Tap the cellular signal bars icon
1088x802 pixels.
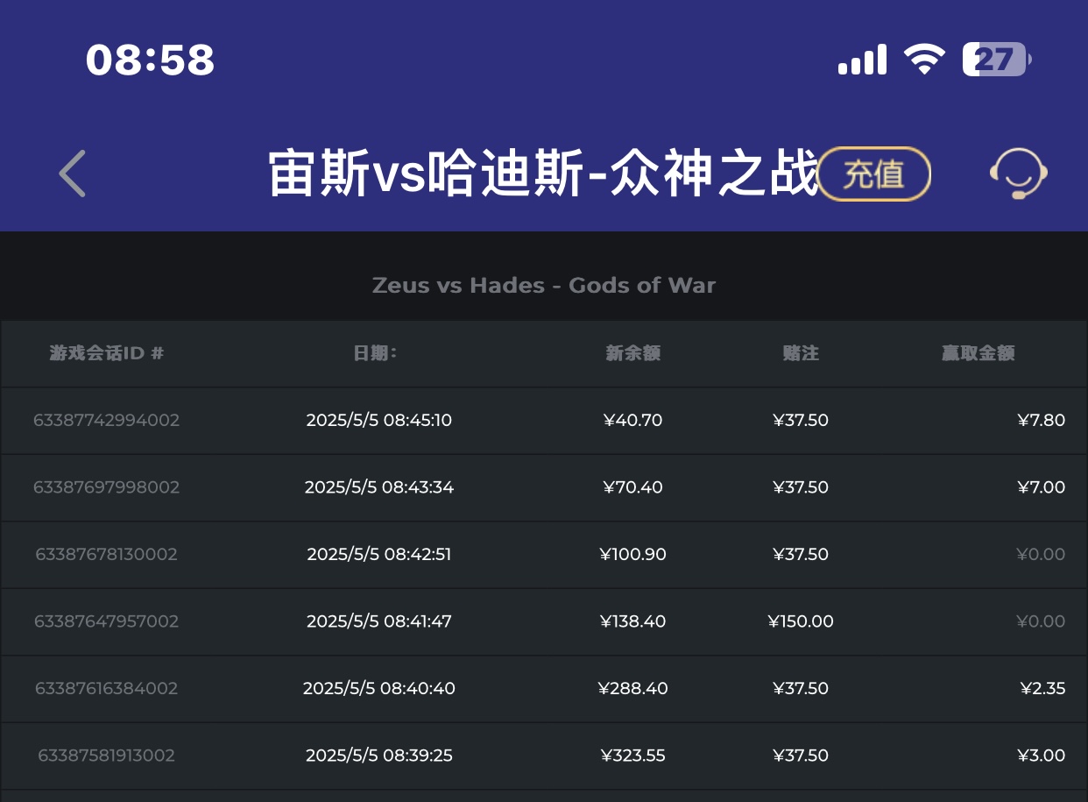click(x=862, y=60)
